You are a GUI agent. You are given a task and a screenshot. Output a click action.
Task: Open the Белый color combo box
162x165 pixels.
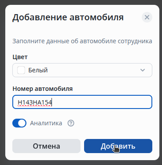(x=82, y=70)
